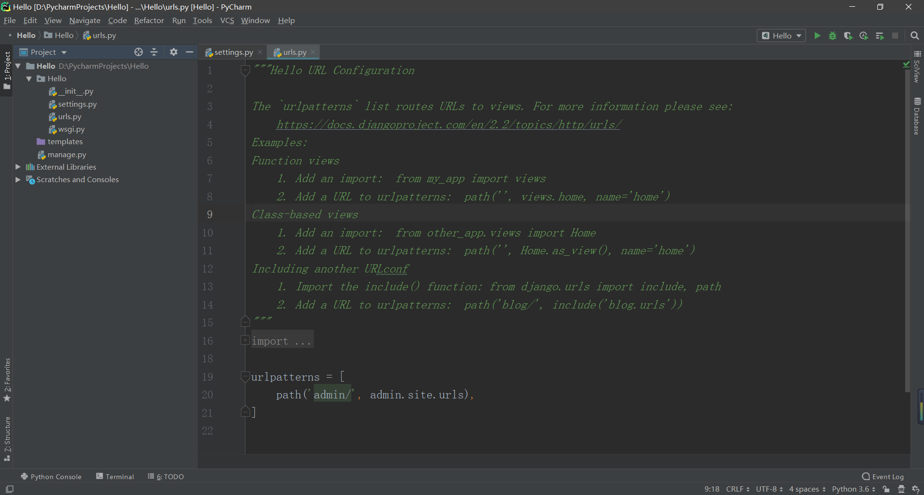Toggle tool window bars icon in status bar
The width and height of the screenshot is (924, 495).
10,489
